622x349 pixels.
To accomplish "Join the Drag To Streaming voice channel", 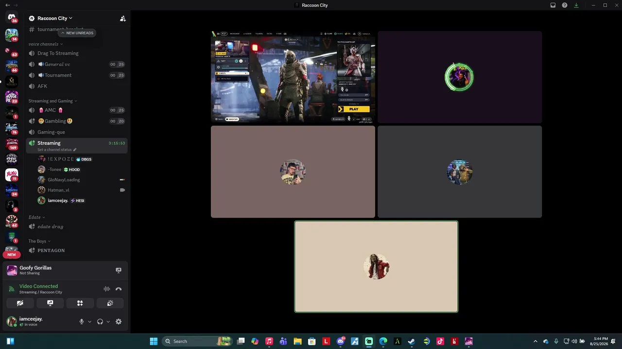I will point(77,53).
